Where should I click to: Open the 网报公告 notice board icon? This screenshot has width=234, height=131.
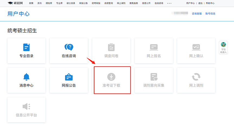[x=69, y=77]
